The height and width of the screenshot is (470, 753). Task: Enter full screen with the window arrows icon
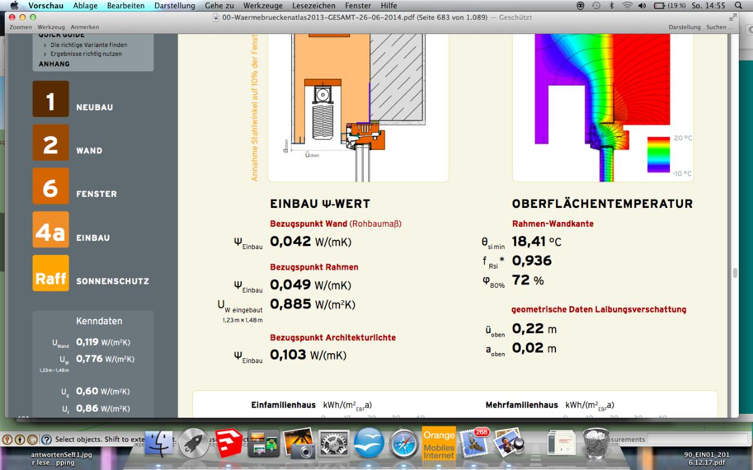(732, 17)
